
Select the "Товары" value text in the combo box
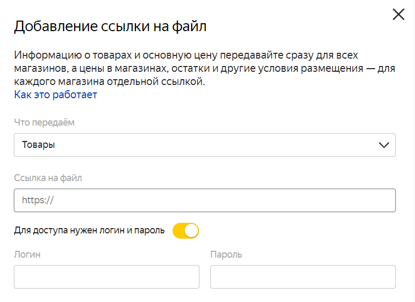(39, 145)
